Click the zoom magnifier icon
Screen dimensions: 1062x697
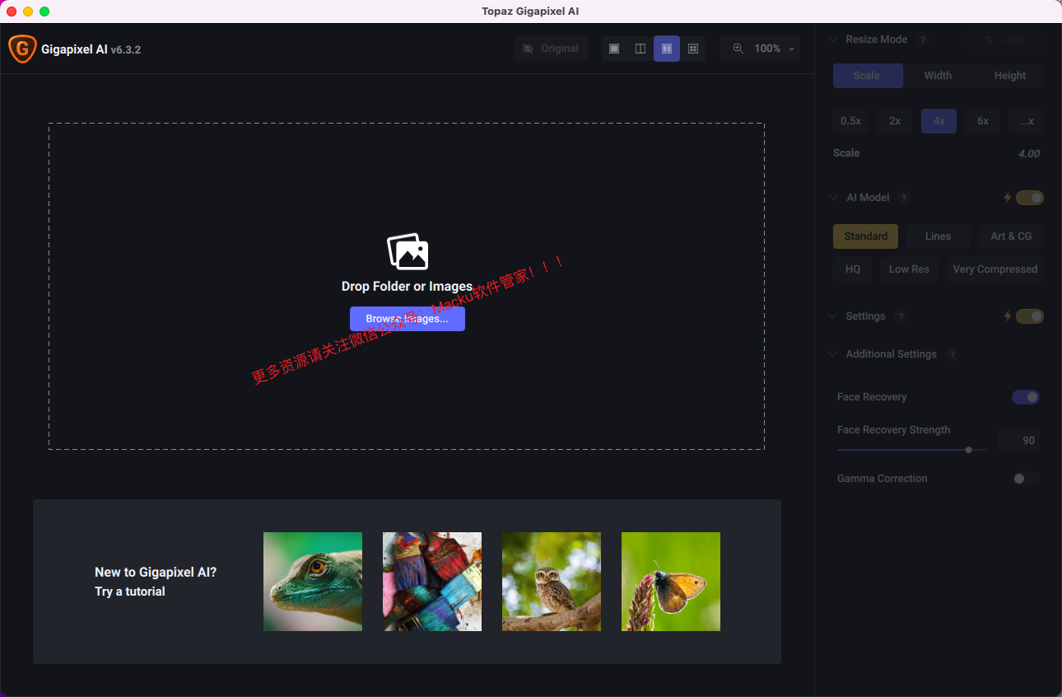pyautogui.click(x=738, y=49)
